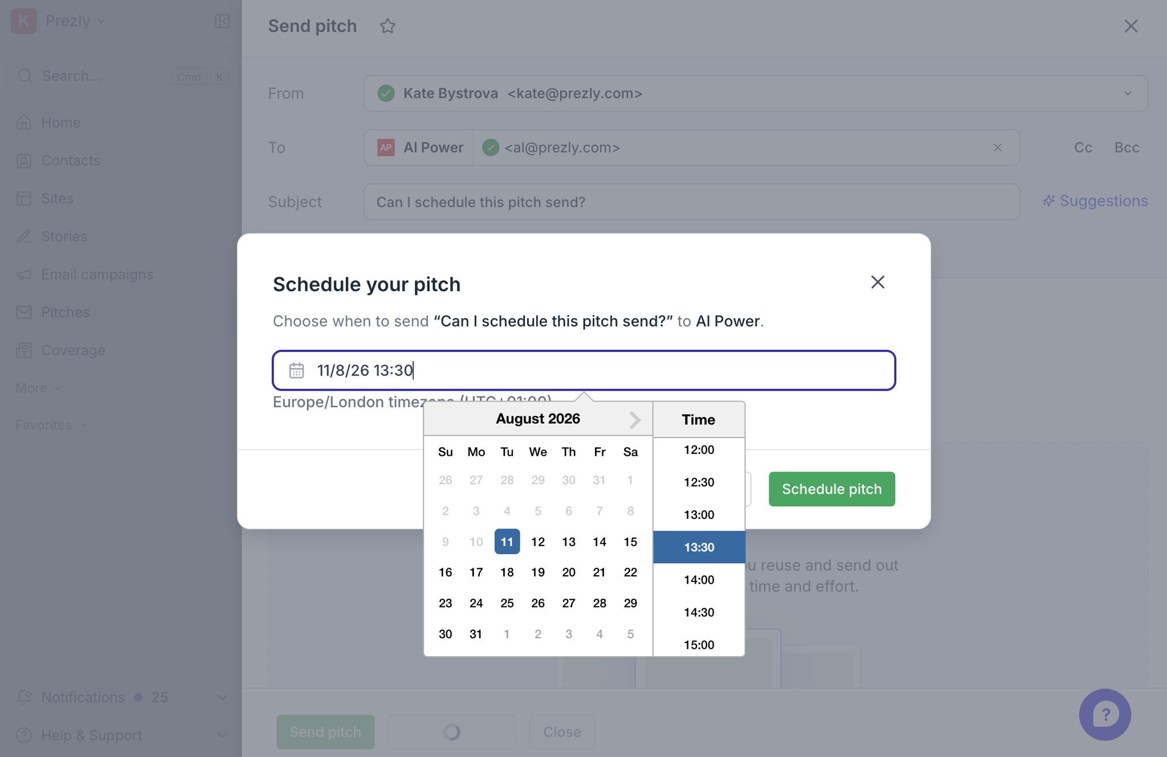Close the Schedule your pitch dialog
The image size is (1167, 757).
pos(878,282)
